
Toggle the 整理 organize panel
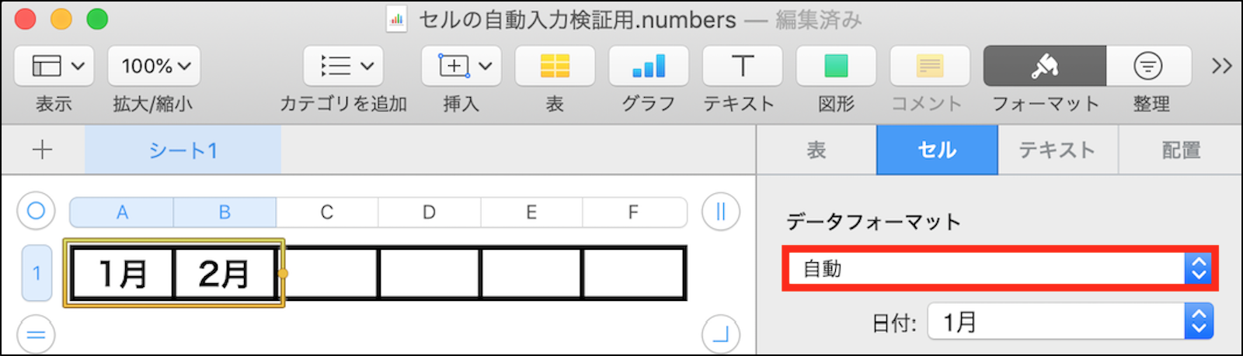click(1148, 66)
